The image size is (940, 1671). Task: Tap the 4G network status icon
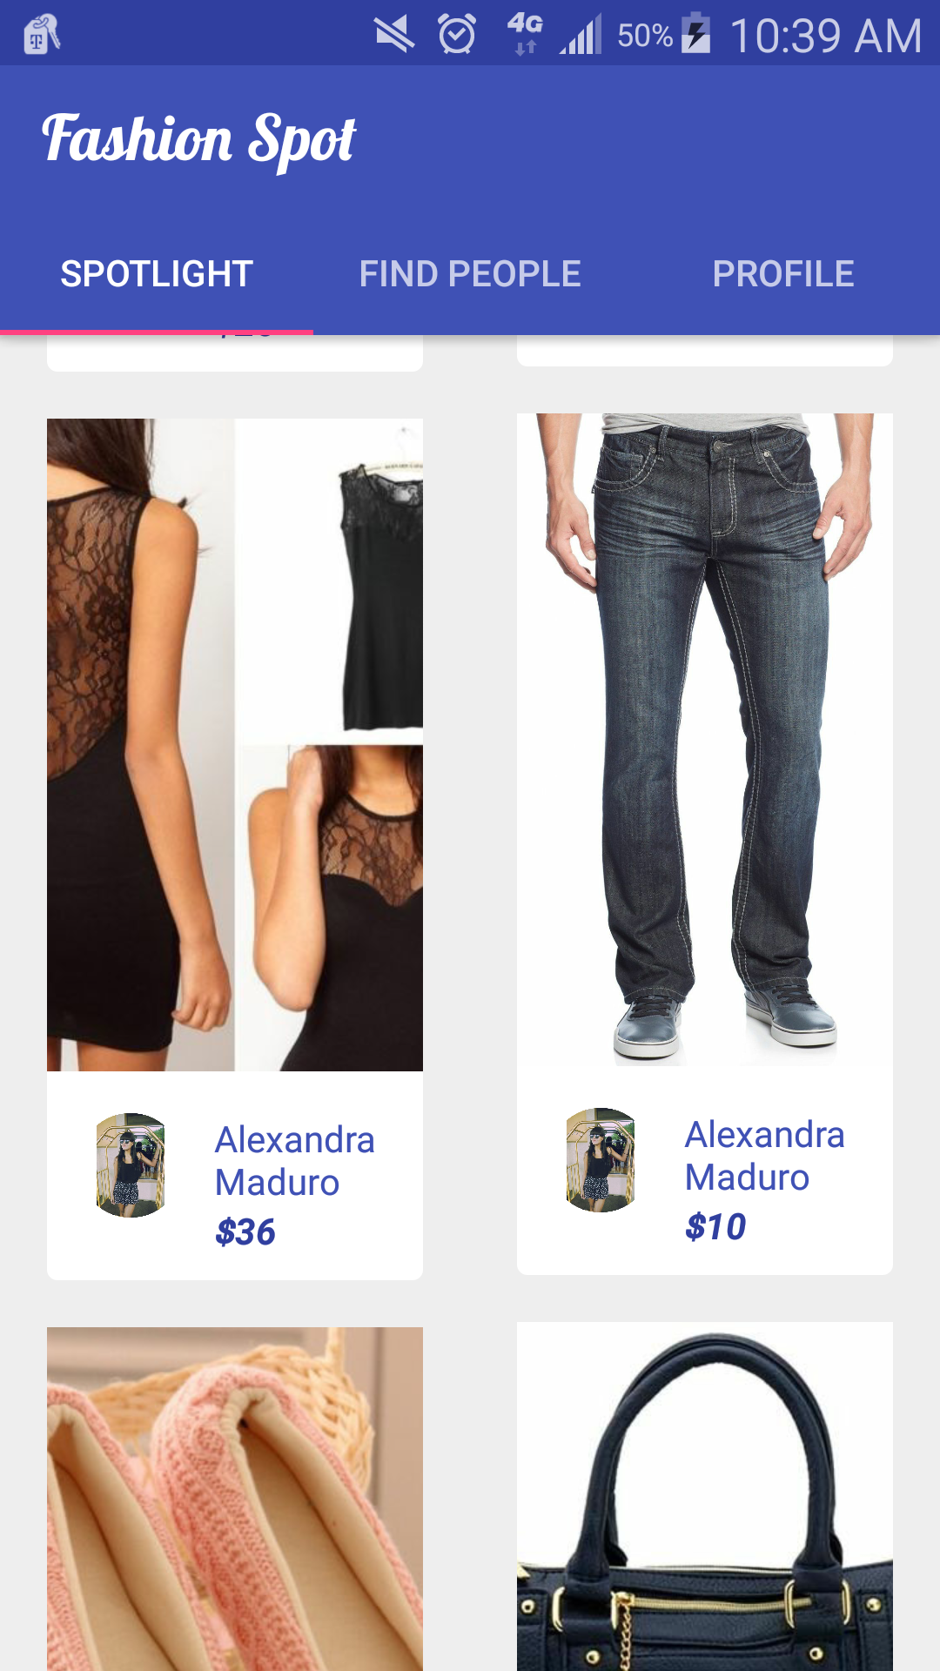525,35
